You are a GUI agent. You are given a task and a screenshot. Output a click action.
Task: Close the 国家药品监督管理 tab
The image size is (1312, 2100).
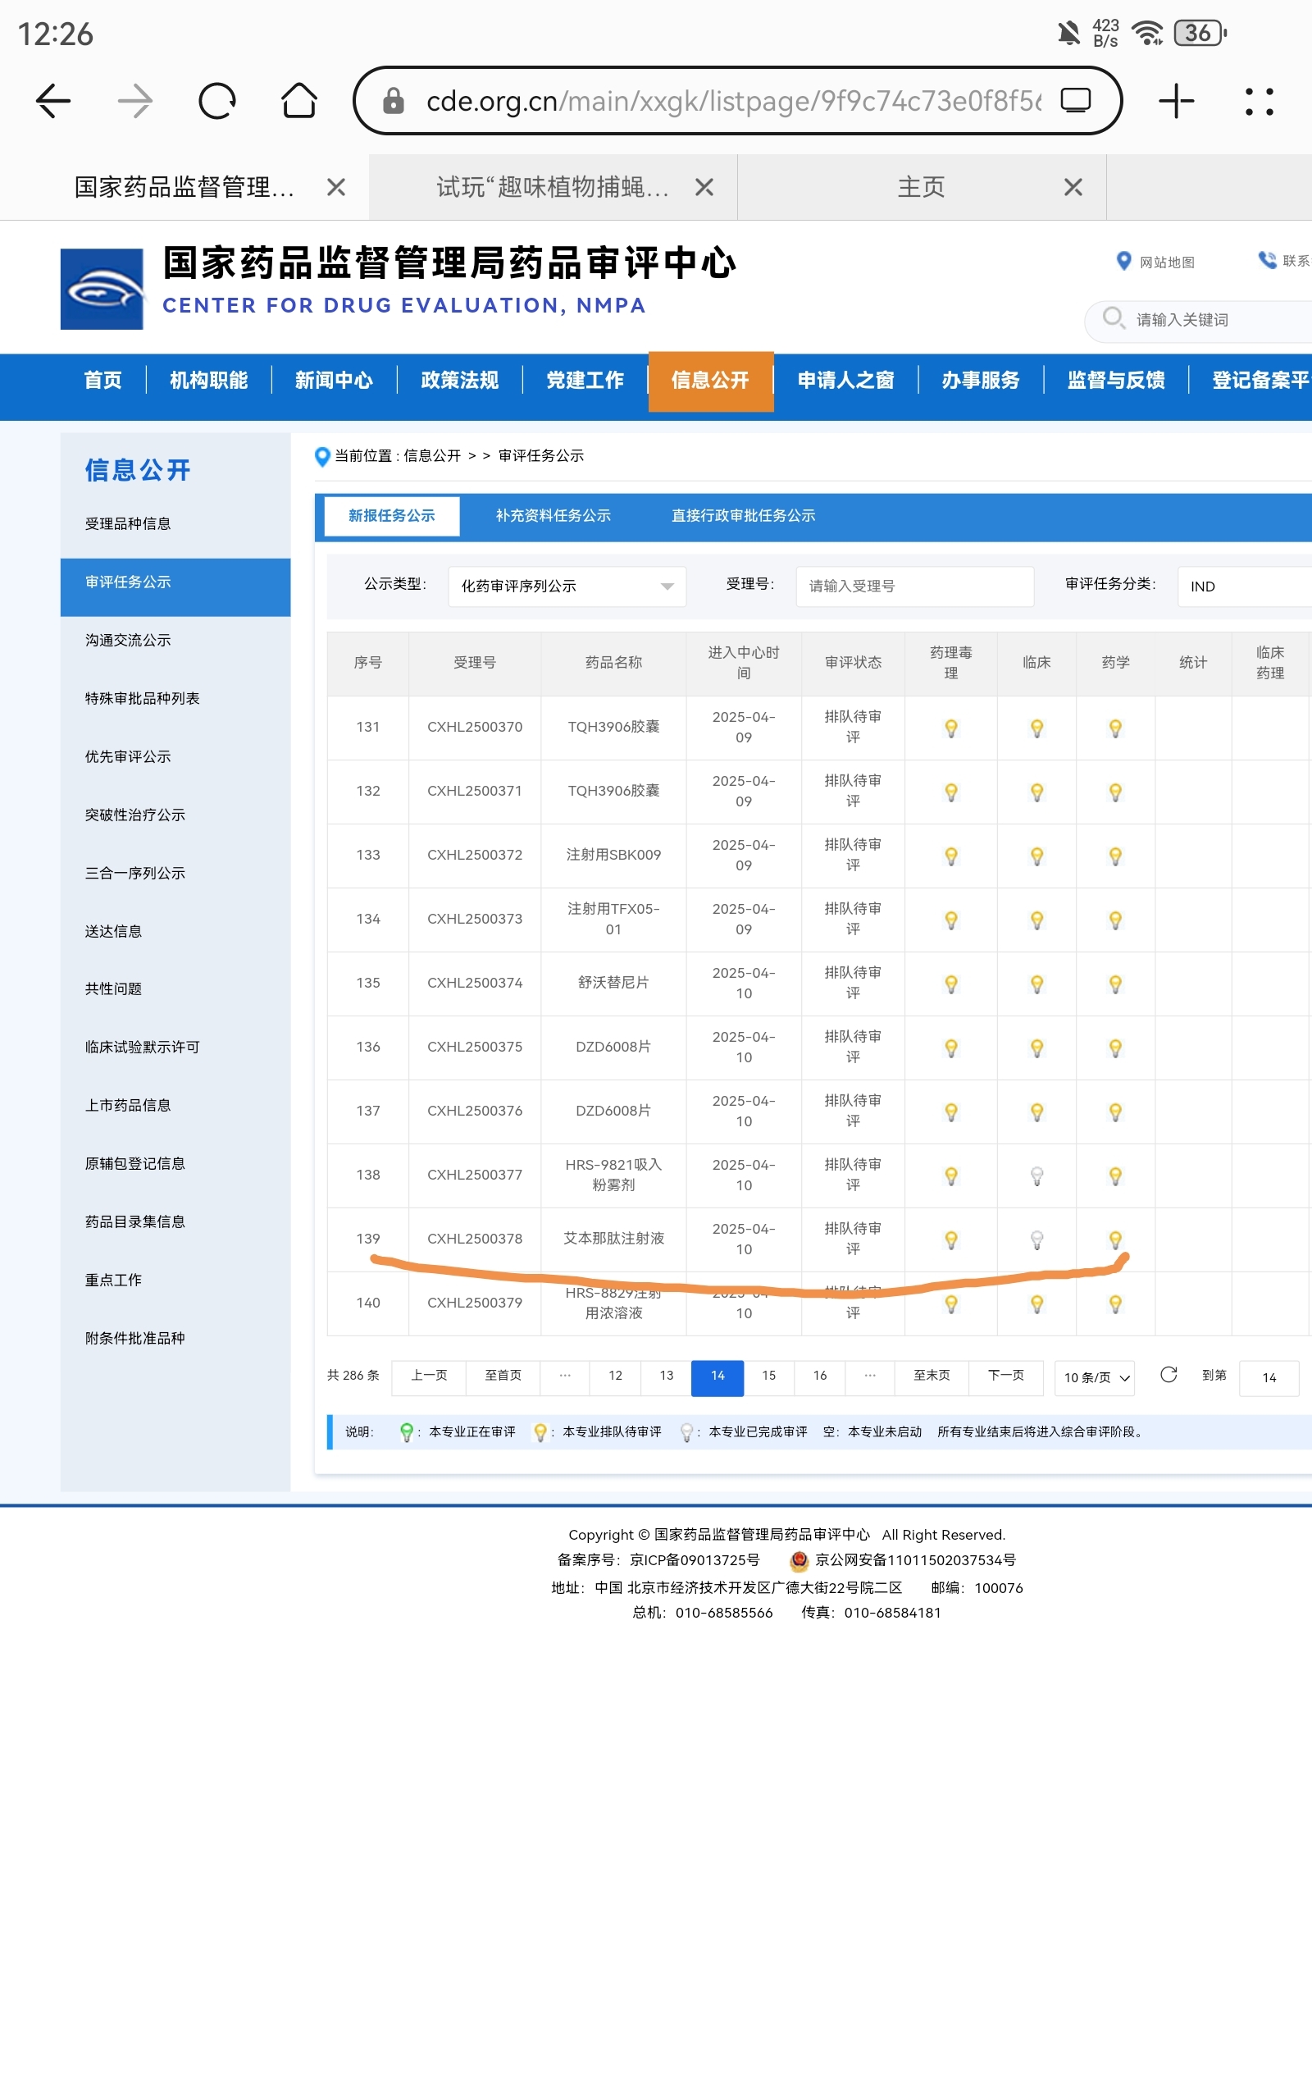tap(336, 186)
